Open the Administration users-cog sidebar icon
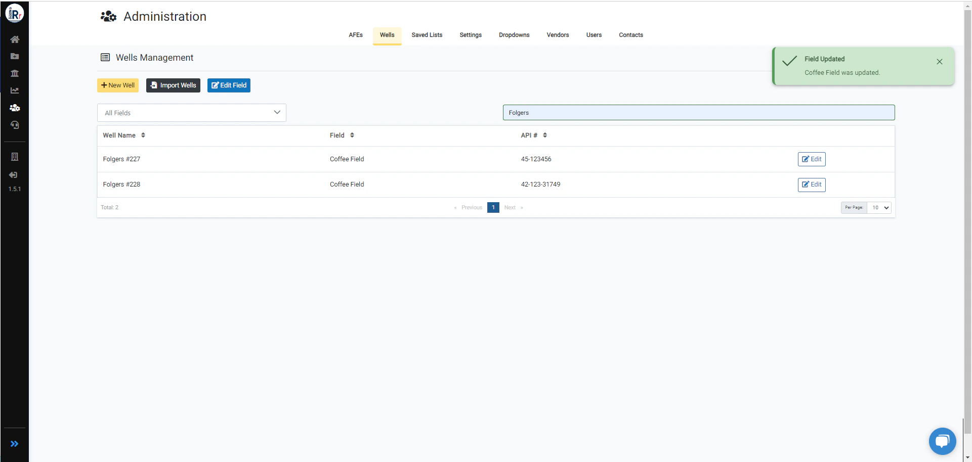Viewport: 972px width, 462px height. coord(15,108)
